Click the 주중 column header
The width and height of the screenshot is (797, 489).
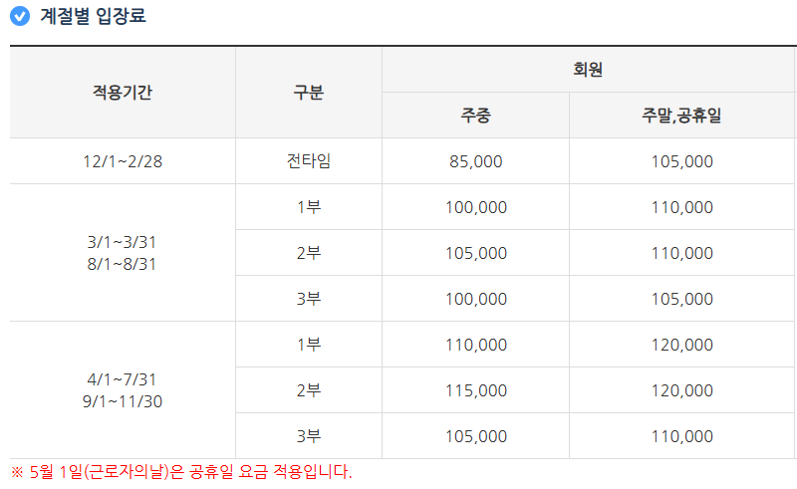point(475,116)
